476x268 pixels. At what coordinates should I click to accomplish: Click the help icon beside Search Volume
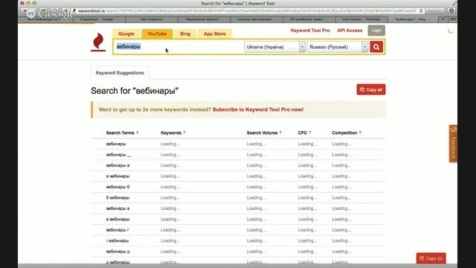click(x=280, y=133)
